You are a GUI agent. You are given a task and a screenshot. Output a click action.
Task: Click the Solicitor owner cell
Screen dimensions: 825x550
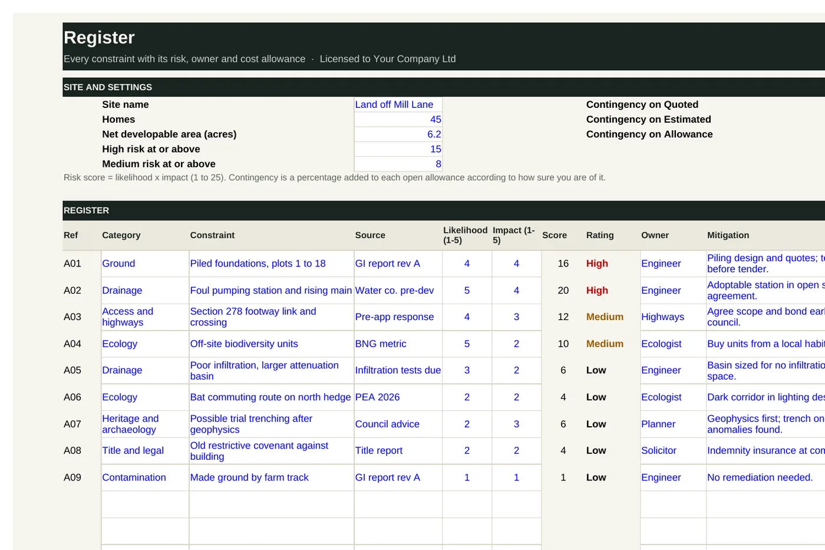click(673, 451)
